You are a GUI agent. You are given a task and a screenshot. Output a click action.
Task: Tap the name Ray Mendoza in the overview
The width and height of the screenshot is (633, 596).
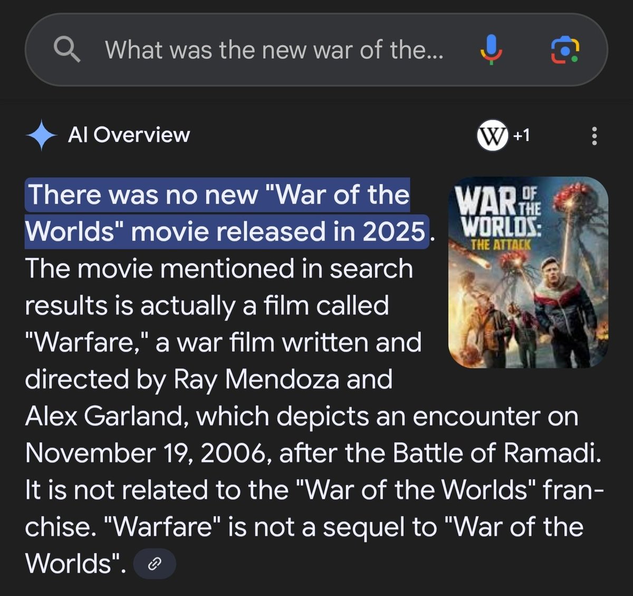pyautogui.click(x=256, y=379)
